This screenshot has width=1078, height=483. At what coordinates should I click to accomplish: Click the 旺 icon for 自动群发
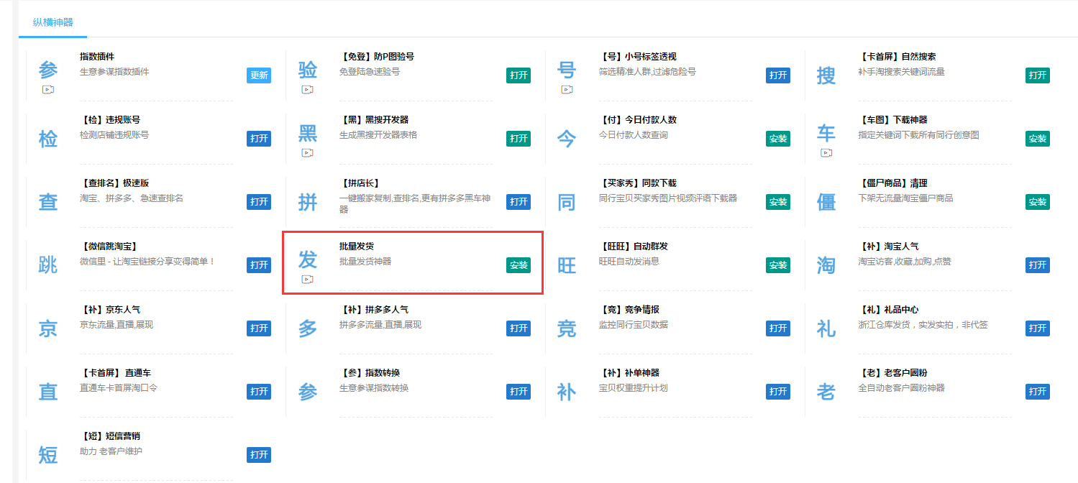(567, 265)
